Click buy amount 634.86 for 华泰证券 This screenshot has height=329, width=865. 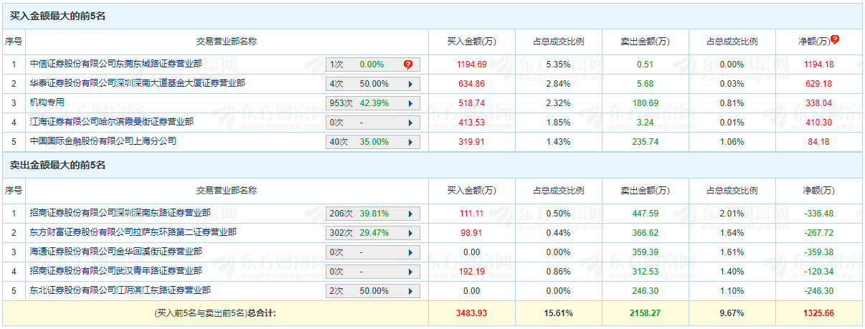tap(472, 84)
